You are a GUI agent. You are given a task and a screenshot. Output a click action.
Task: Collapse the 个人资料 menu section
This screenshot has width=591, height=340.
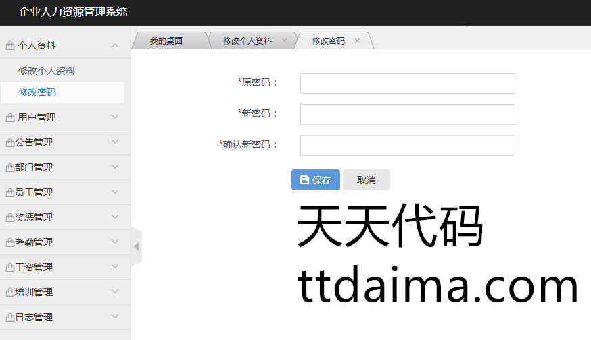(x=115, y=45)
